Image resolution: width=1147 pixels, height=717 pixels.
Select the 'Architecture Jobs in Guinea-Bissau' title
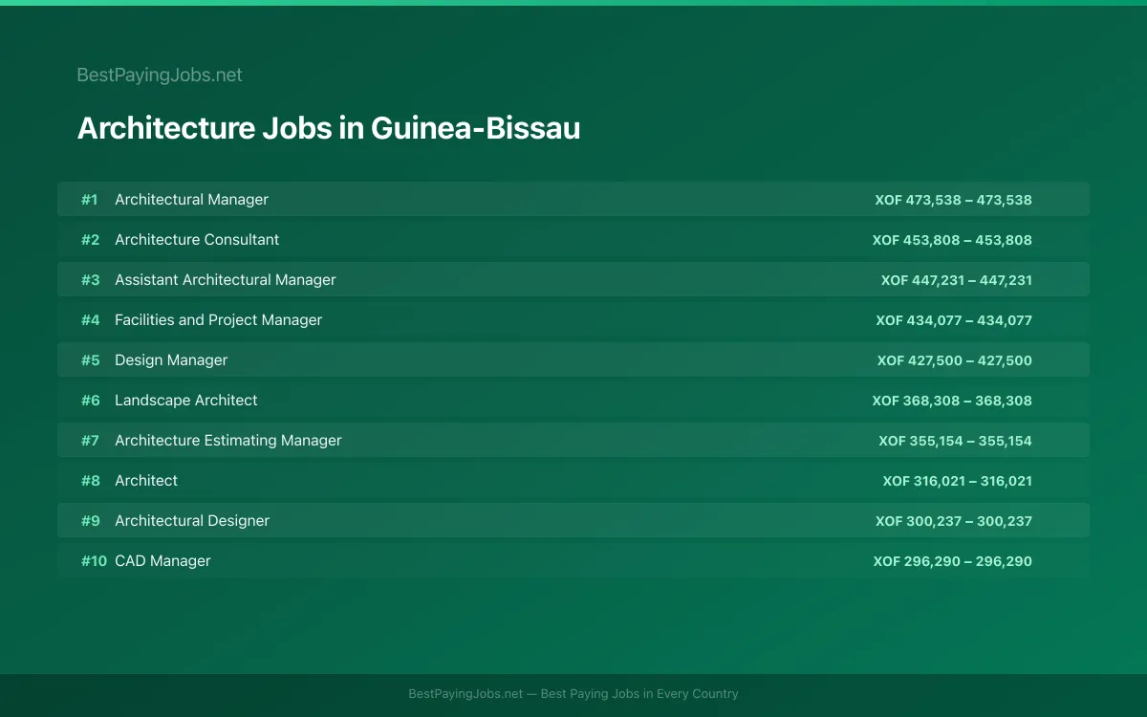(329, 128)
